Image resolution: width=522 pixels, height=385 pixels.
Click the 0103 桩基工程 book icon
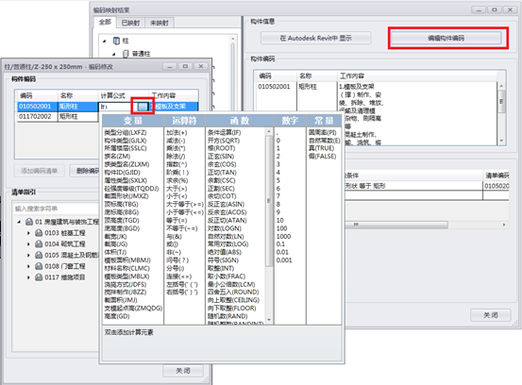[x=39, y=233]
